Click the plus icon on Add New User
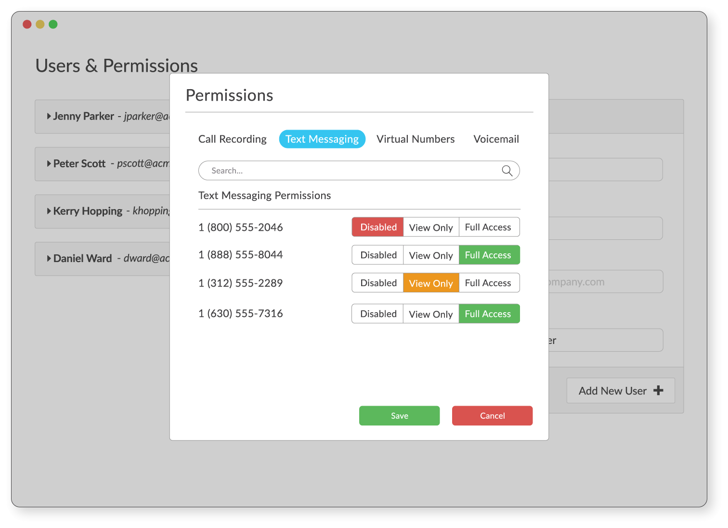 click(x=658, y=391)
